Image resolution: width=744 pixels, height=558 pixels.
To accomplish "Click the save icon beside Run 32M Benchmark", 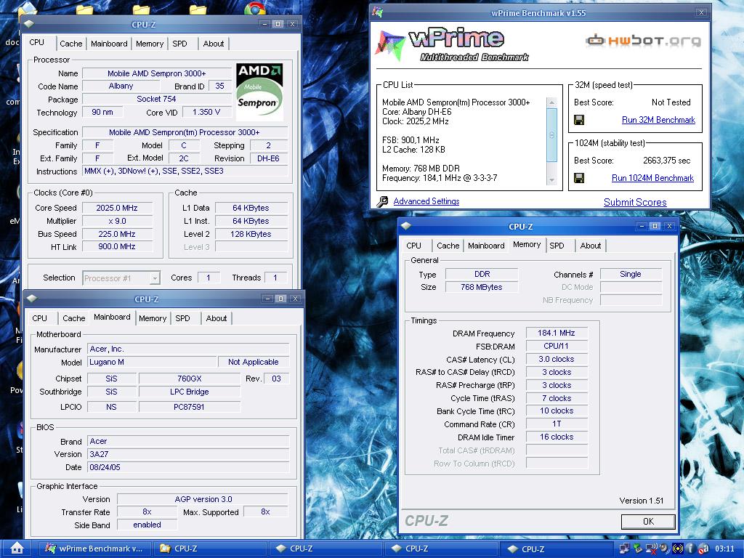I will [579, 120].
